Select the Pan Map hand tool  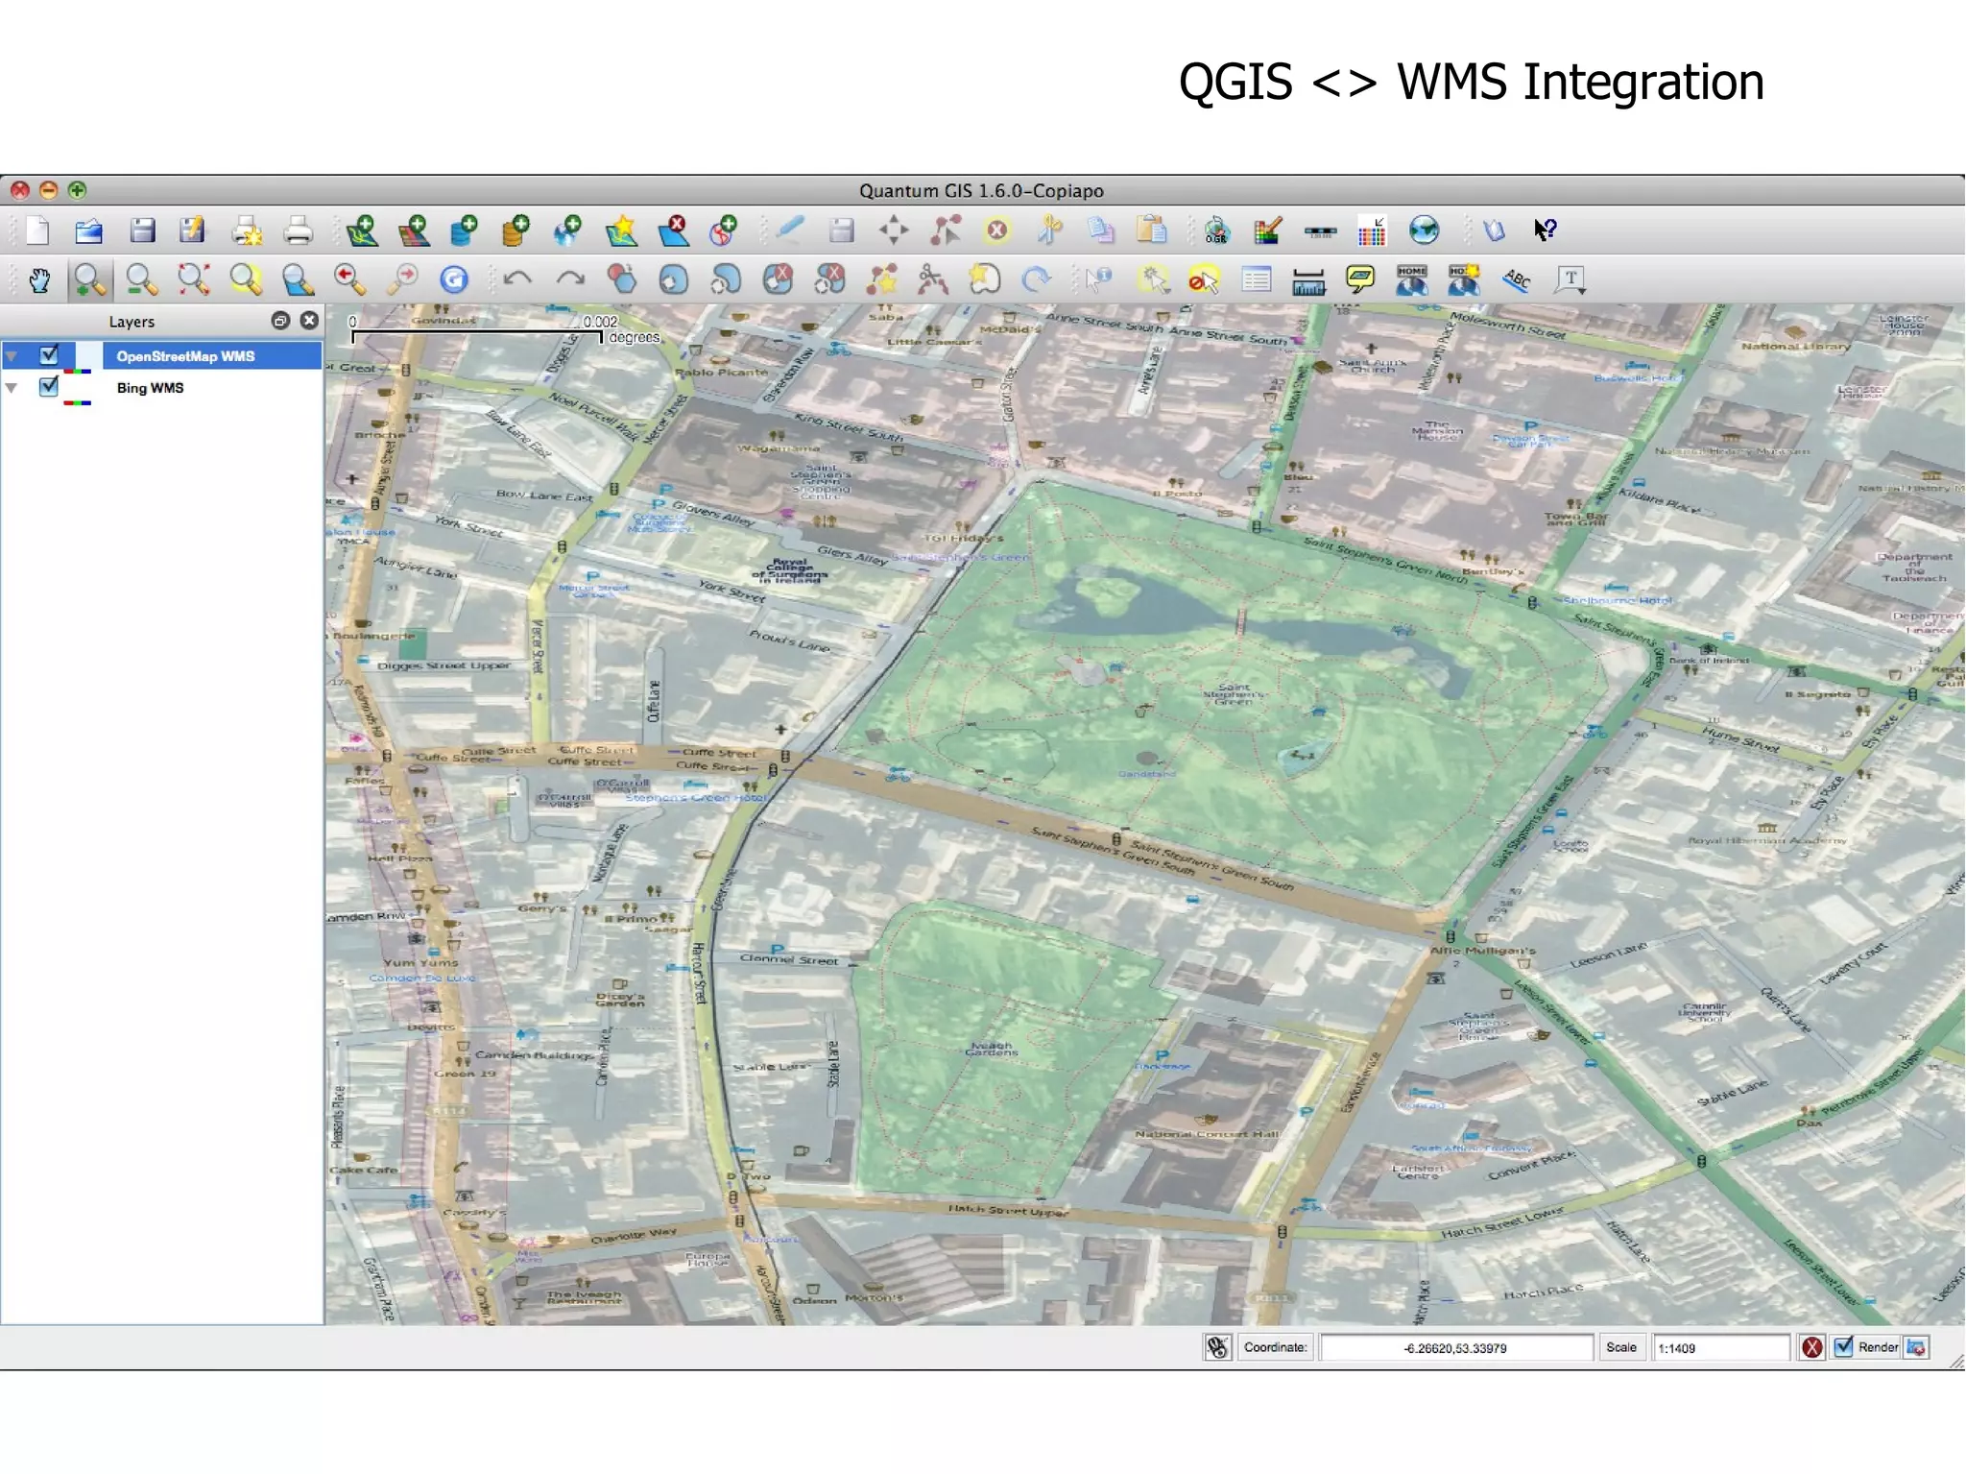[x=39, y=280]
